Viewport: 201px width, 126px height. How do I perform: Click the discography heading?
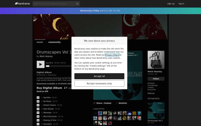153,98
